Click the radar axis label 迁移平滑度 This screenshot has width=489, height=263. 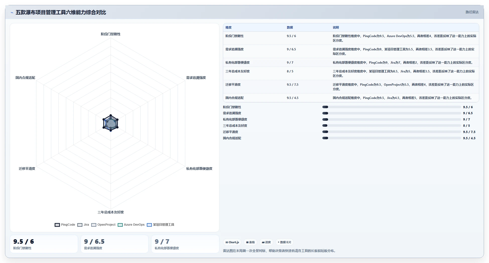pos(27,169)
